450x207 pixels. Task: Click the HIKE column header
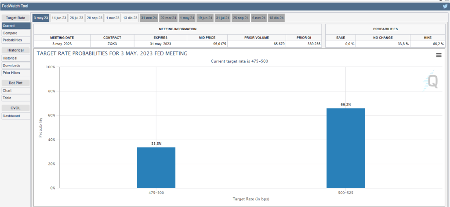coord(427,38)
